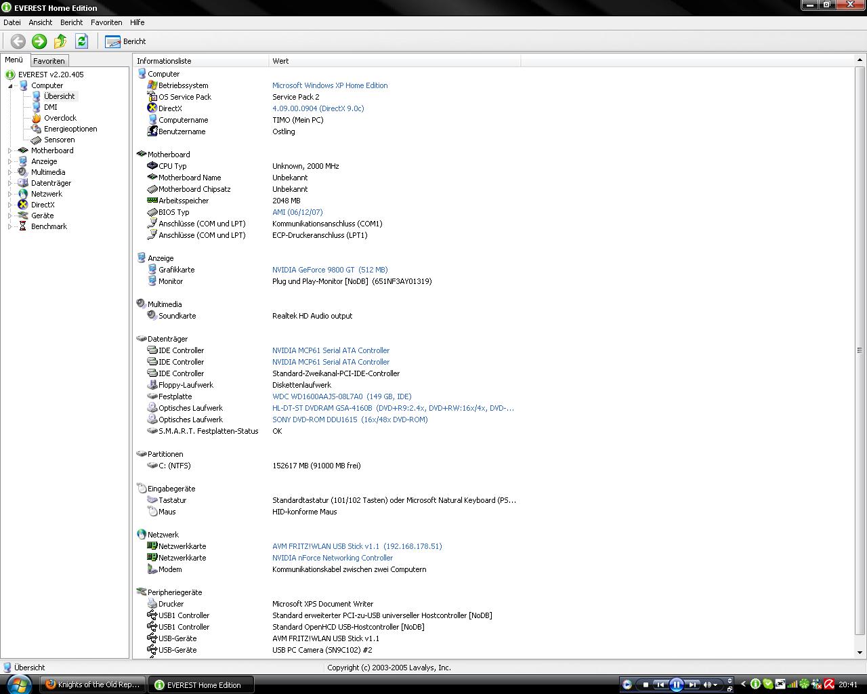
Task: Select the DMI tree item
Action: pyautogui.click(x=50, y=107)
